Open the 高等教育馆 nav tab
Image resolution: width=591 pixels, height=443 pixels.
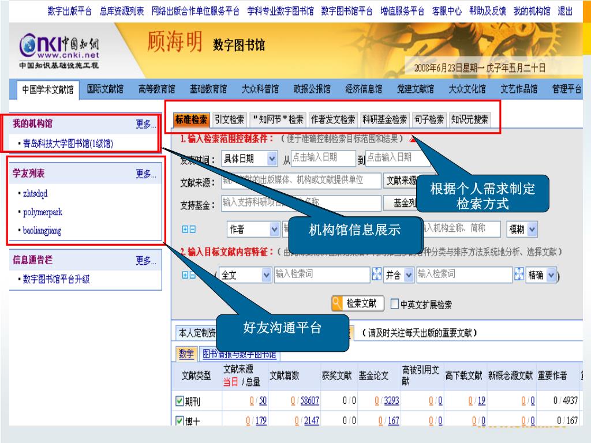(157, 89)
